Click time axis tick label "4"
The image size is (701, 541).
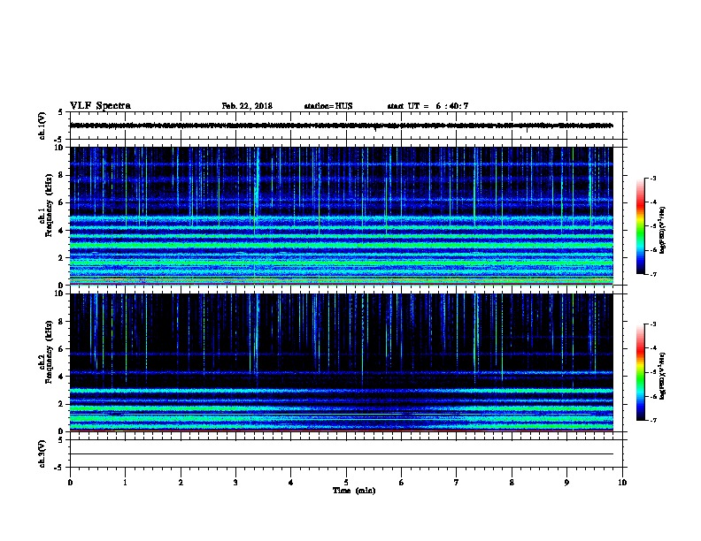[291, 483]
